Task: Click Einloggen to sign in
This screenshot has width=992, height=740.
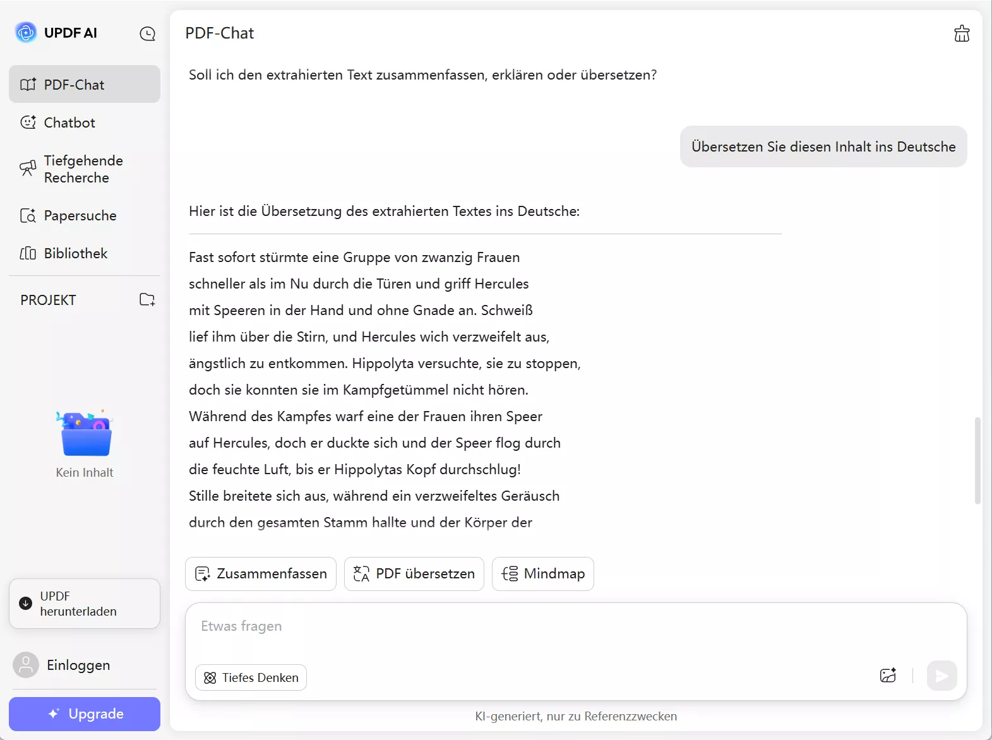Action: click(78, 665)
